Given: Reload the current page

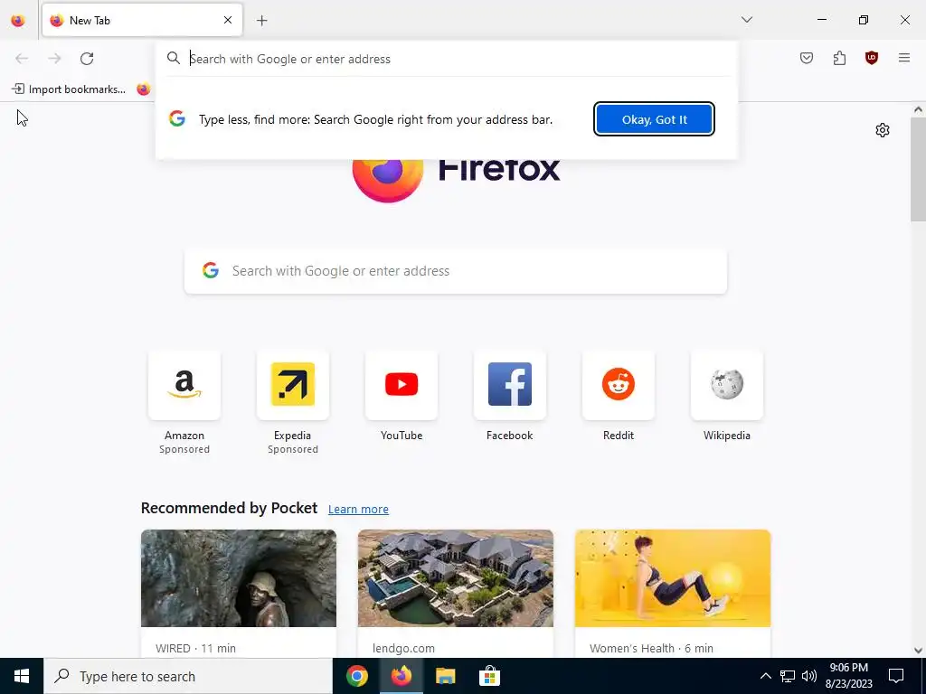Looking at the screenshot, I should [87, 59].
